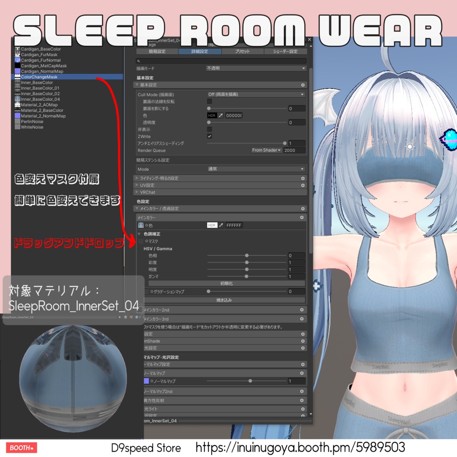This screenshot has width=457, height=457.
Task: Click the gear icon on the VRChat section
Action: [302, 192]
